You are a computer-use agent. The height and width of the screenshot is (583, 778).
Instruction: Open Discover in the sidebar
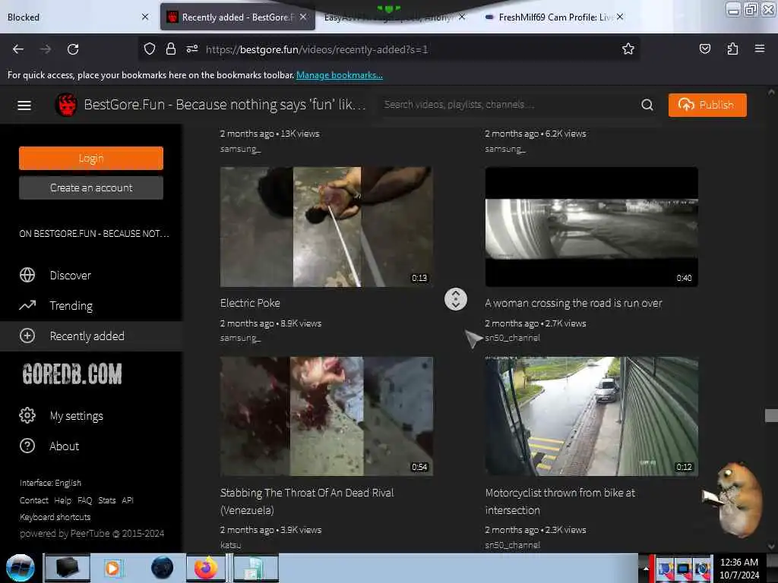pos(70,275)
